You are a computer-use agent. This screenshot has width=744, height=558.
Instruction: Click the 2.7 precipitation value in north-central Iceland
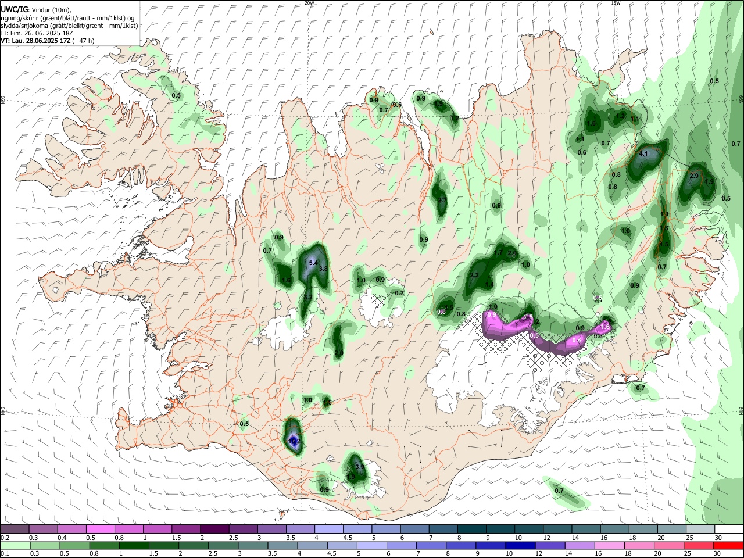[x=442, y=200]
